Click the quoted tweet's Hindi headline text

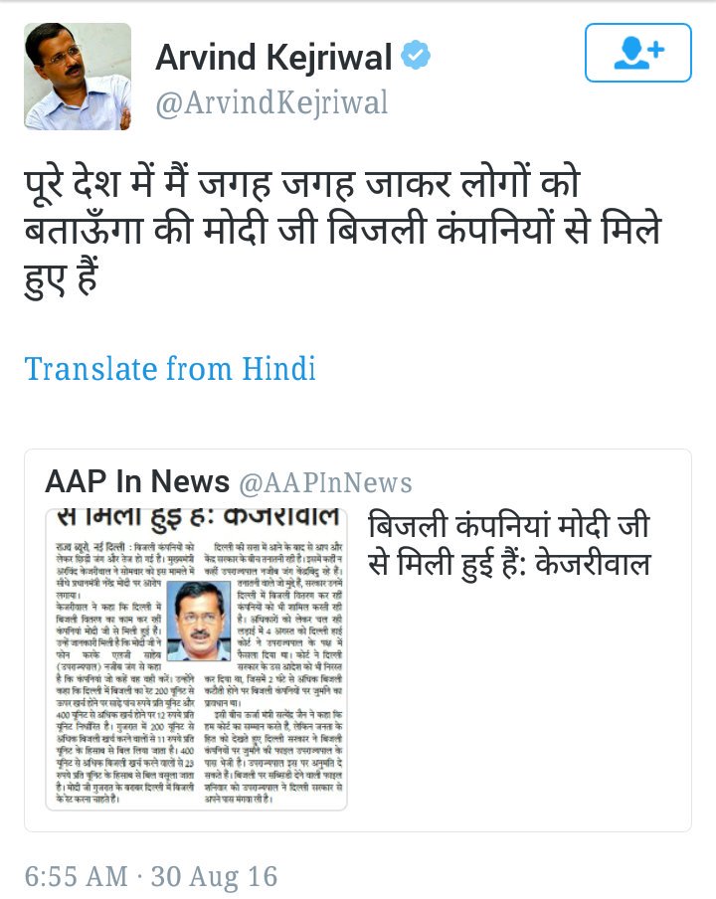pos(509,545)
